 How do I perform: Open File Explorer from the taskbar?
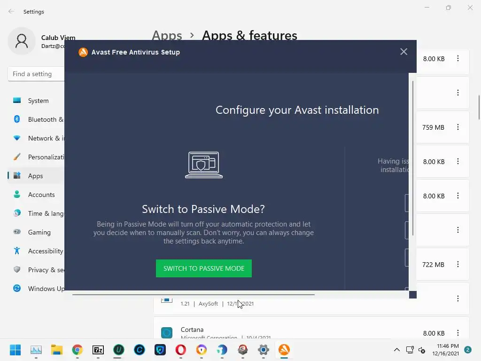coord(57,350)
